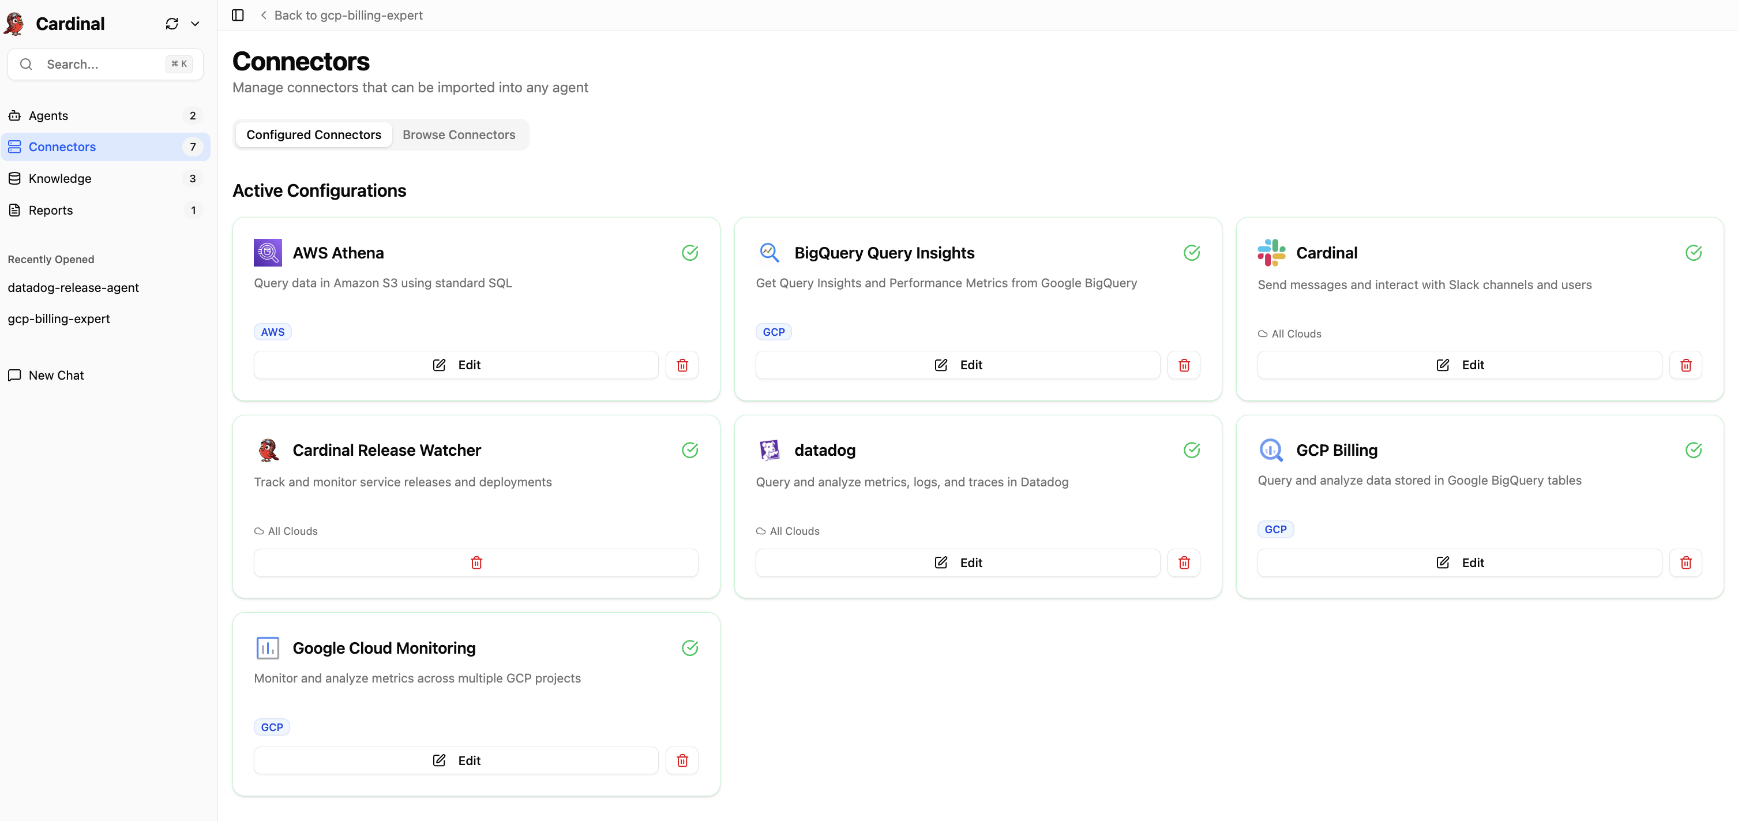
Task: Remove the Google Cloud Monitoring connector
Action: click(682, 760)
